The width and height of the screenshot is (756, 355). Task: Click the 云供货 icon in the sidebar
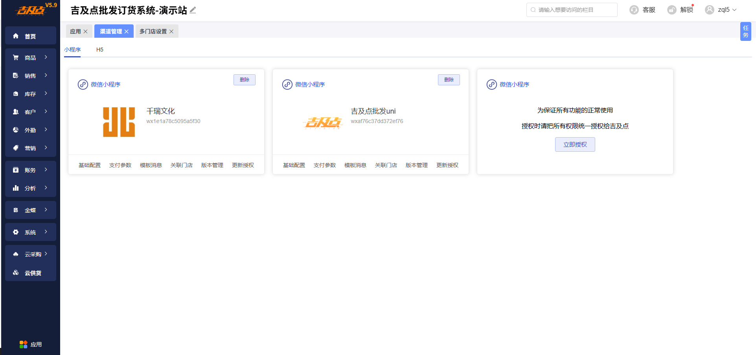click(x=16, y=272)
